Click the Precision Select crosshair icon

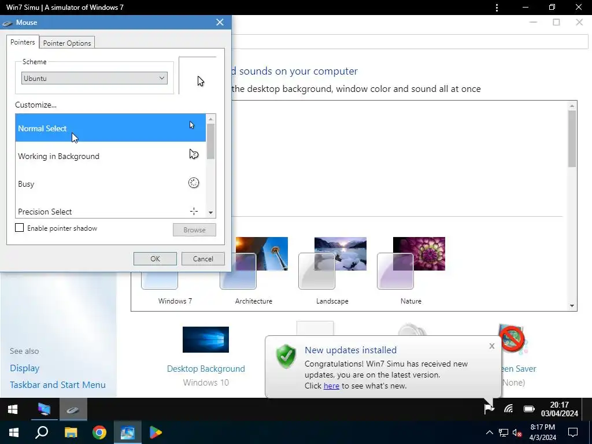tap(194, 211)
